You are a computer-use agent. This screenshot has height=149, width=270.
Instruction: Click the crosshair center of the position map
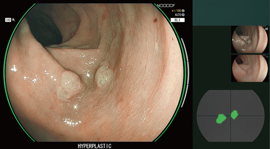[231, 116]
